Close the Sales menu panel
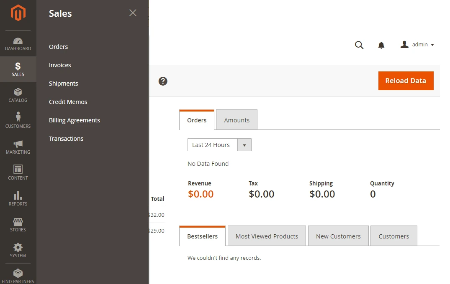 (x=133, y=13)
